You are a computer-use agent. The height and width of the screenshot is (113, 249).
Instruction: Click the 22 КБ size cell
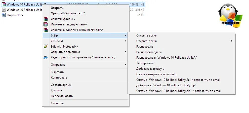point(140,15)
